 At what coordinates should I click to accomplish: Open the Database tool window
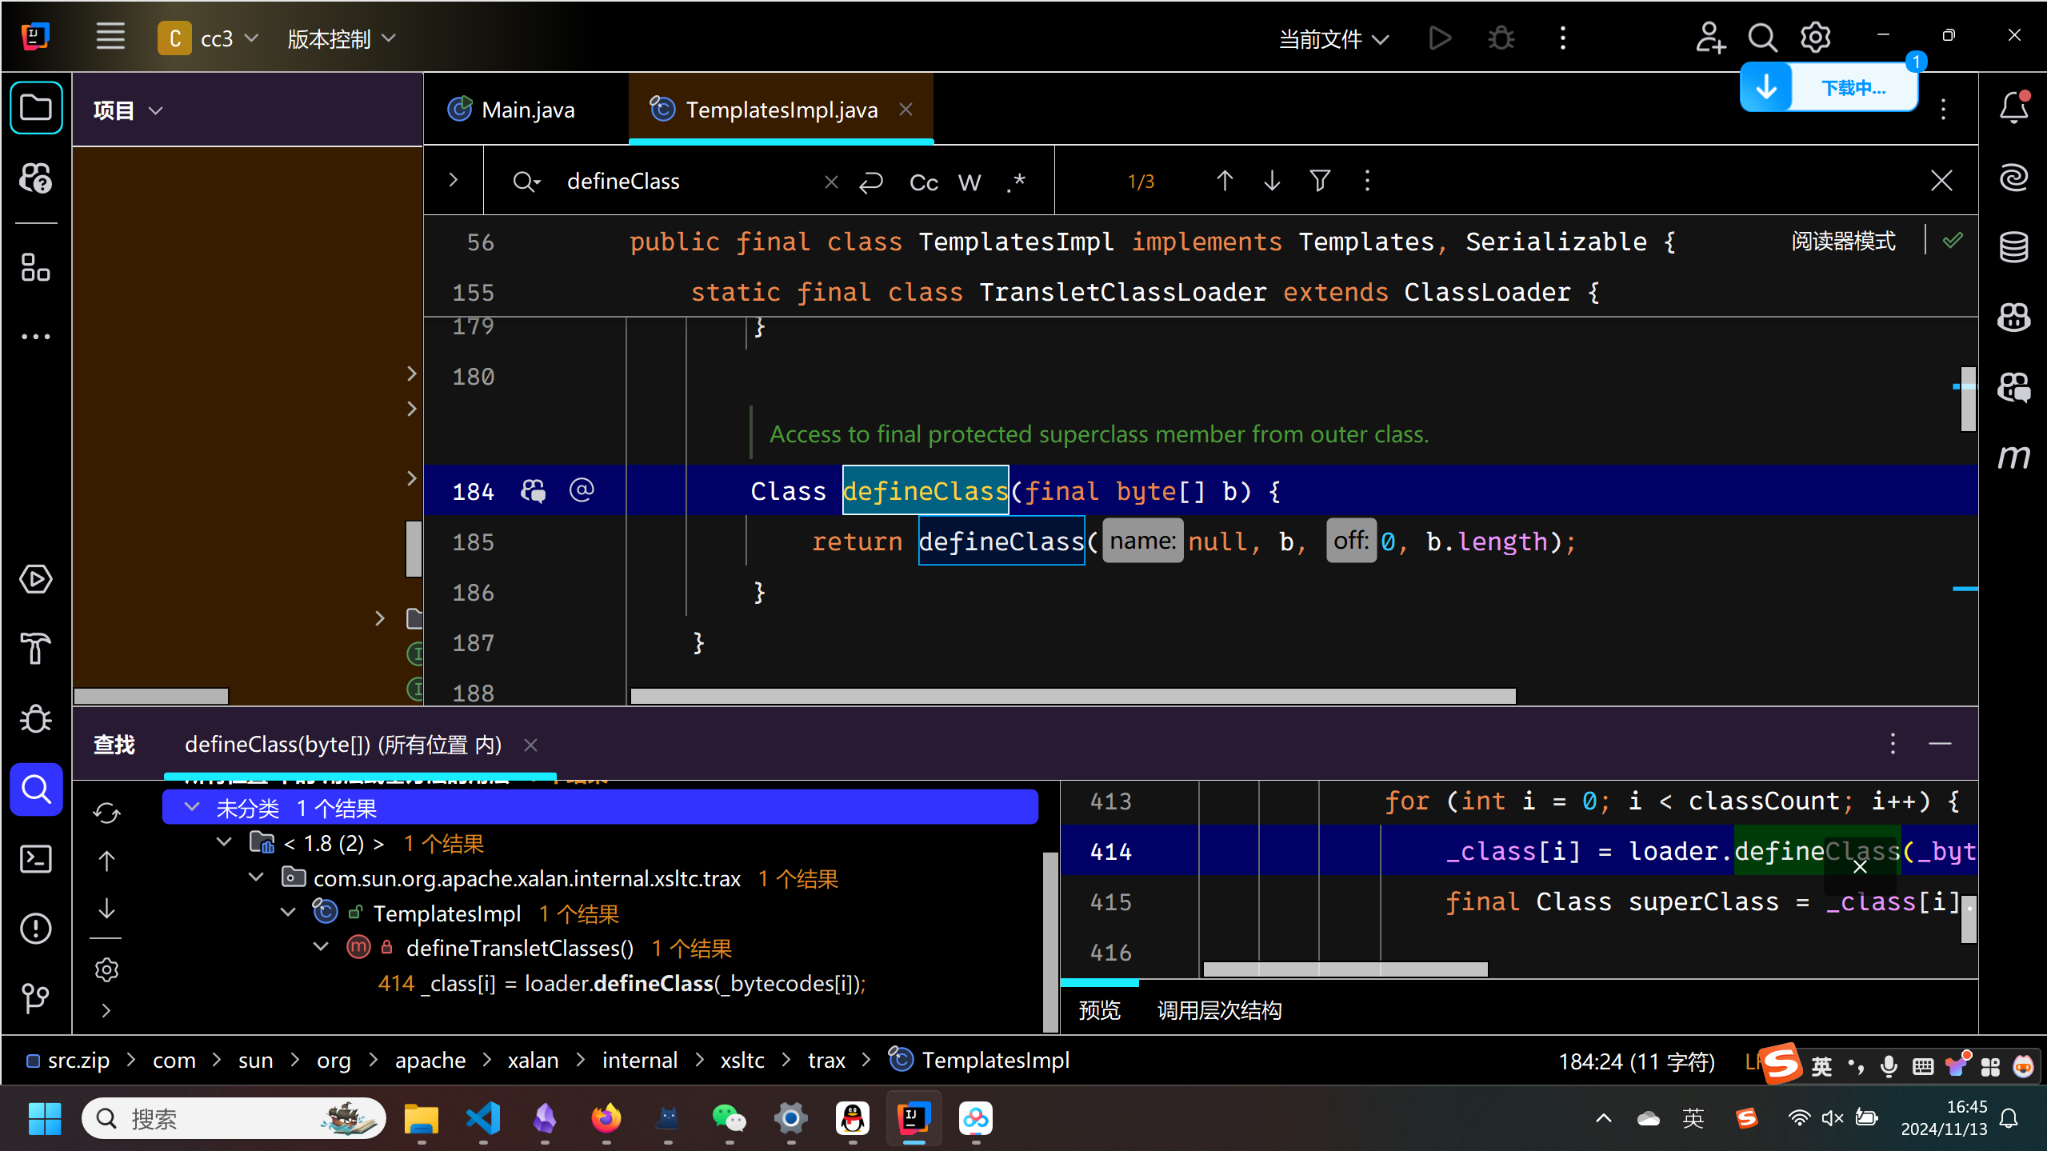(2014, 247)
